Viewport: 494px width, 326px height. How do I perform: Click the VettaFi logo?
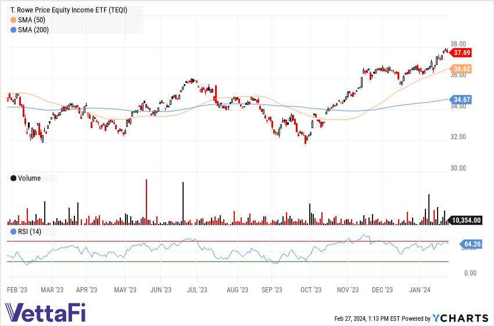pyautogui.click(x=45, y=313)
